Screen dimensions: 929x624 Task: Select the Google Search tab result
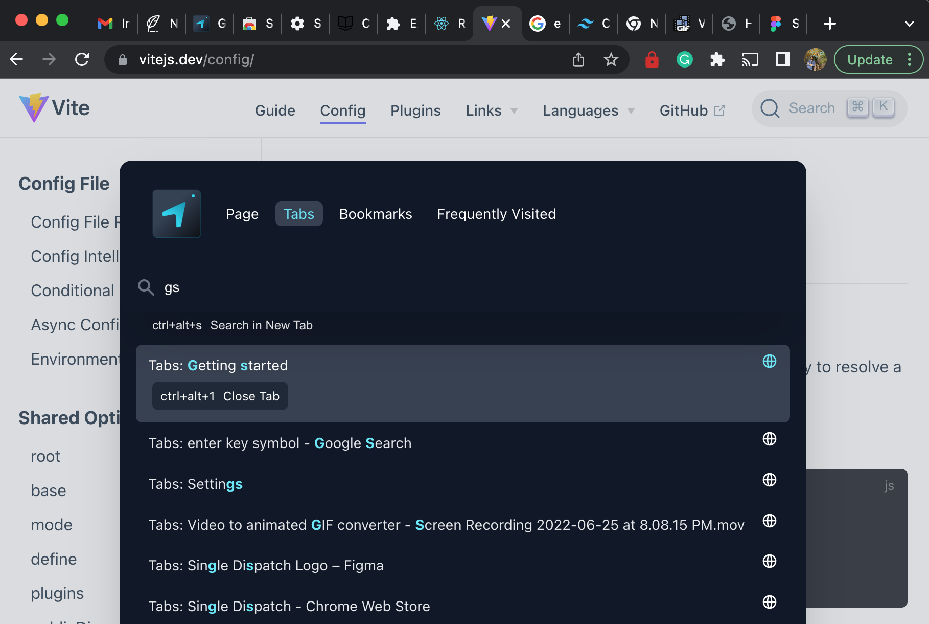click(463, 443)
